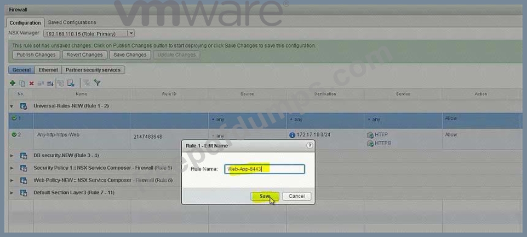This screenshot has height=237, width=527.
Task: Click the move rule down icon
Action: (50, 84)
